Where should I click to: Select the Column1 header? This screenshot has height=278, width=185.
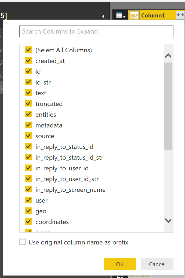coord(153,16)
